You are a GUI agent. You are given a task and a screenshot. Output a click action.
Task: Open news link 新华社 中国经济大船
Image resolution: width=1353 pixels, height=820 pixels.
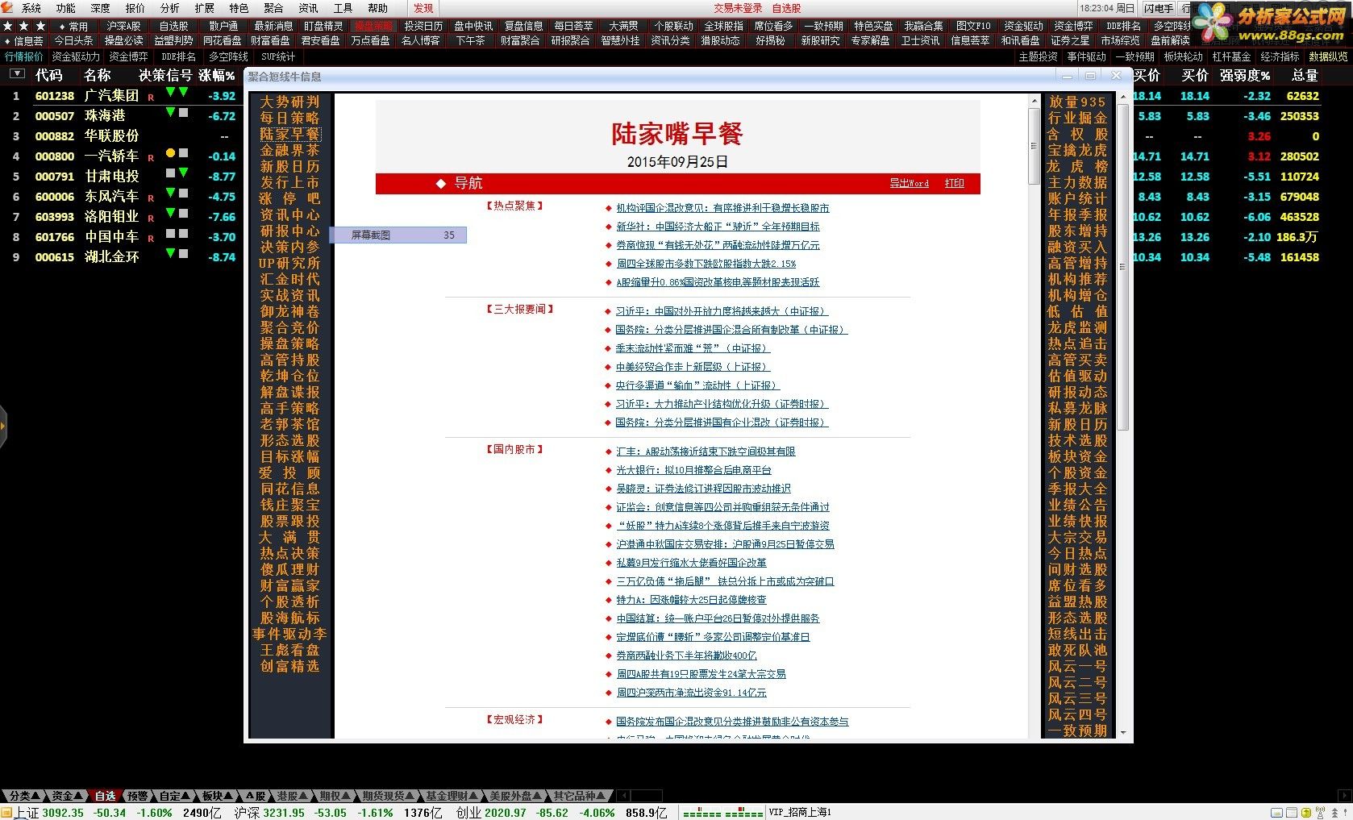718,227
